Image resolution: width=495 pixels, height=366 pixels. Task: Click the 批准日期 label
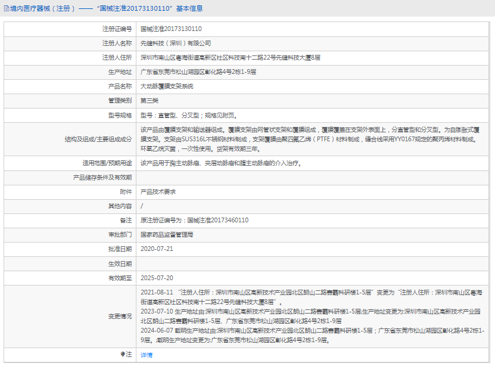(120, 249)
